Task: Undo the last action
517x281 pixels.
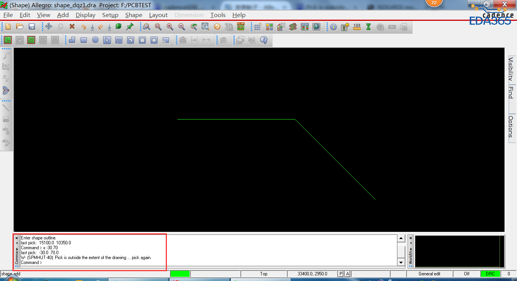Action: [x=84, y=27]
